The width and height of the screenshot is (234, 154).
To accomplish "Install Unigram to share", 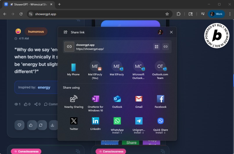I will (139, 125).
